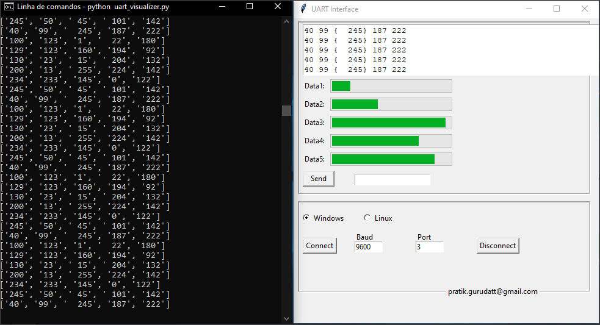The image size is (600, 325).
Task: Select the Windows radio button
Action: pos(306,218)
